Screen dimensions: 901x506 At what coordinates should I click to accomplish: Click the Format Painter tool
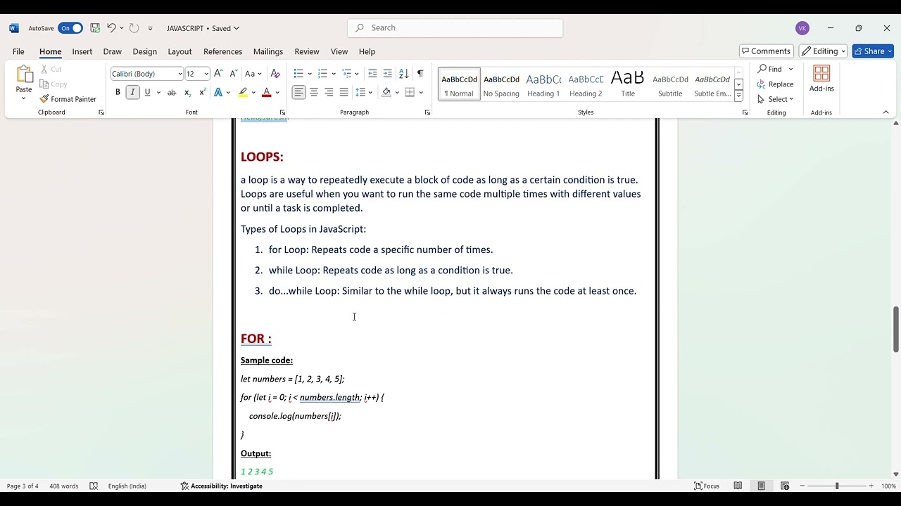[x=68, y=99]
